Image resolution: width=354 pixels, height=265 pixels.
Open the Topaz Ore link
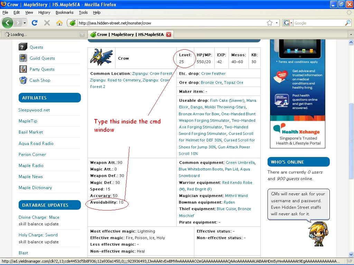[x=234, y=82]
